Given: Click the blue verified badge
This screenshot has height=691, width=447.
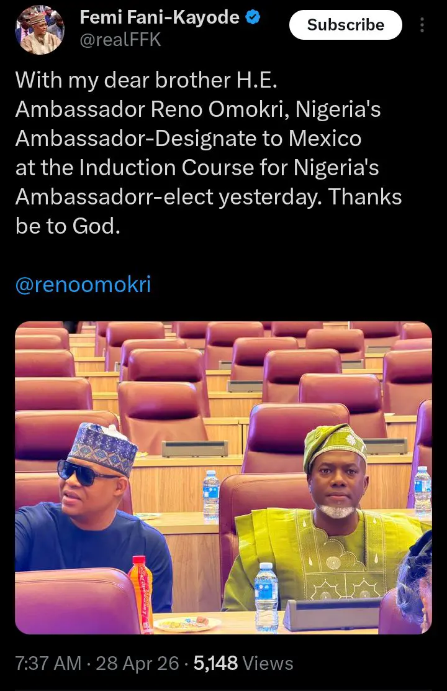Looking at the screenshot, I should tap(251, 18).
